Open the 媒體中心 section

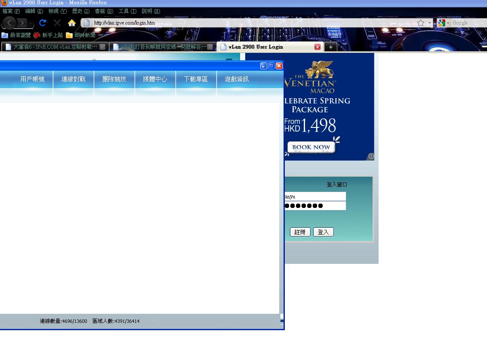155,79
